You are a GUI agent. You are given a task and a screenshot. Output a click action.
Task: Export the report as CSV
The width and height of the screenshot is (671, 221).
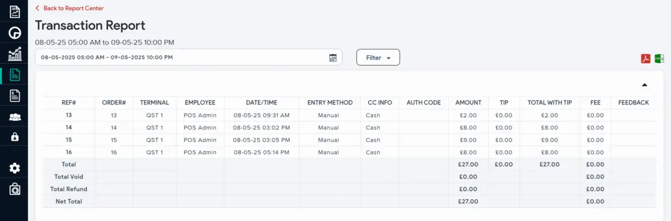[659, 58]
